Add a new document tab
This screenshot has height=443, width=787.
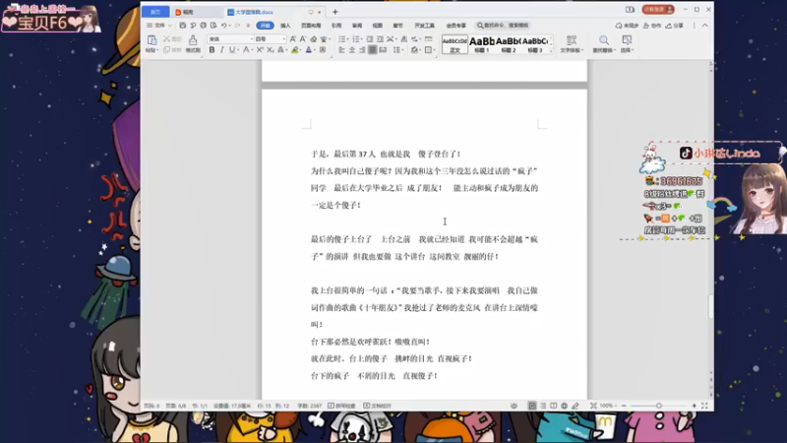(x=335, y=12)
